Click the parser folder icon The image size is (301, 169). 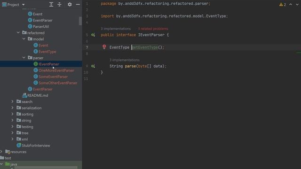pos(30,58)
